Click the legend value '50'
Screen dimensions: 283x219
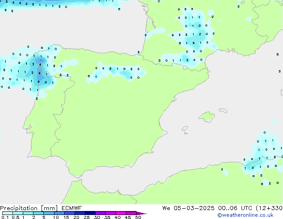(138, 217)
